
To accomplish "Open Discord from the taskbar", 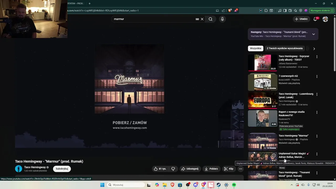I will pos(196,185).
